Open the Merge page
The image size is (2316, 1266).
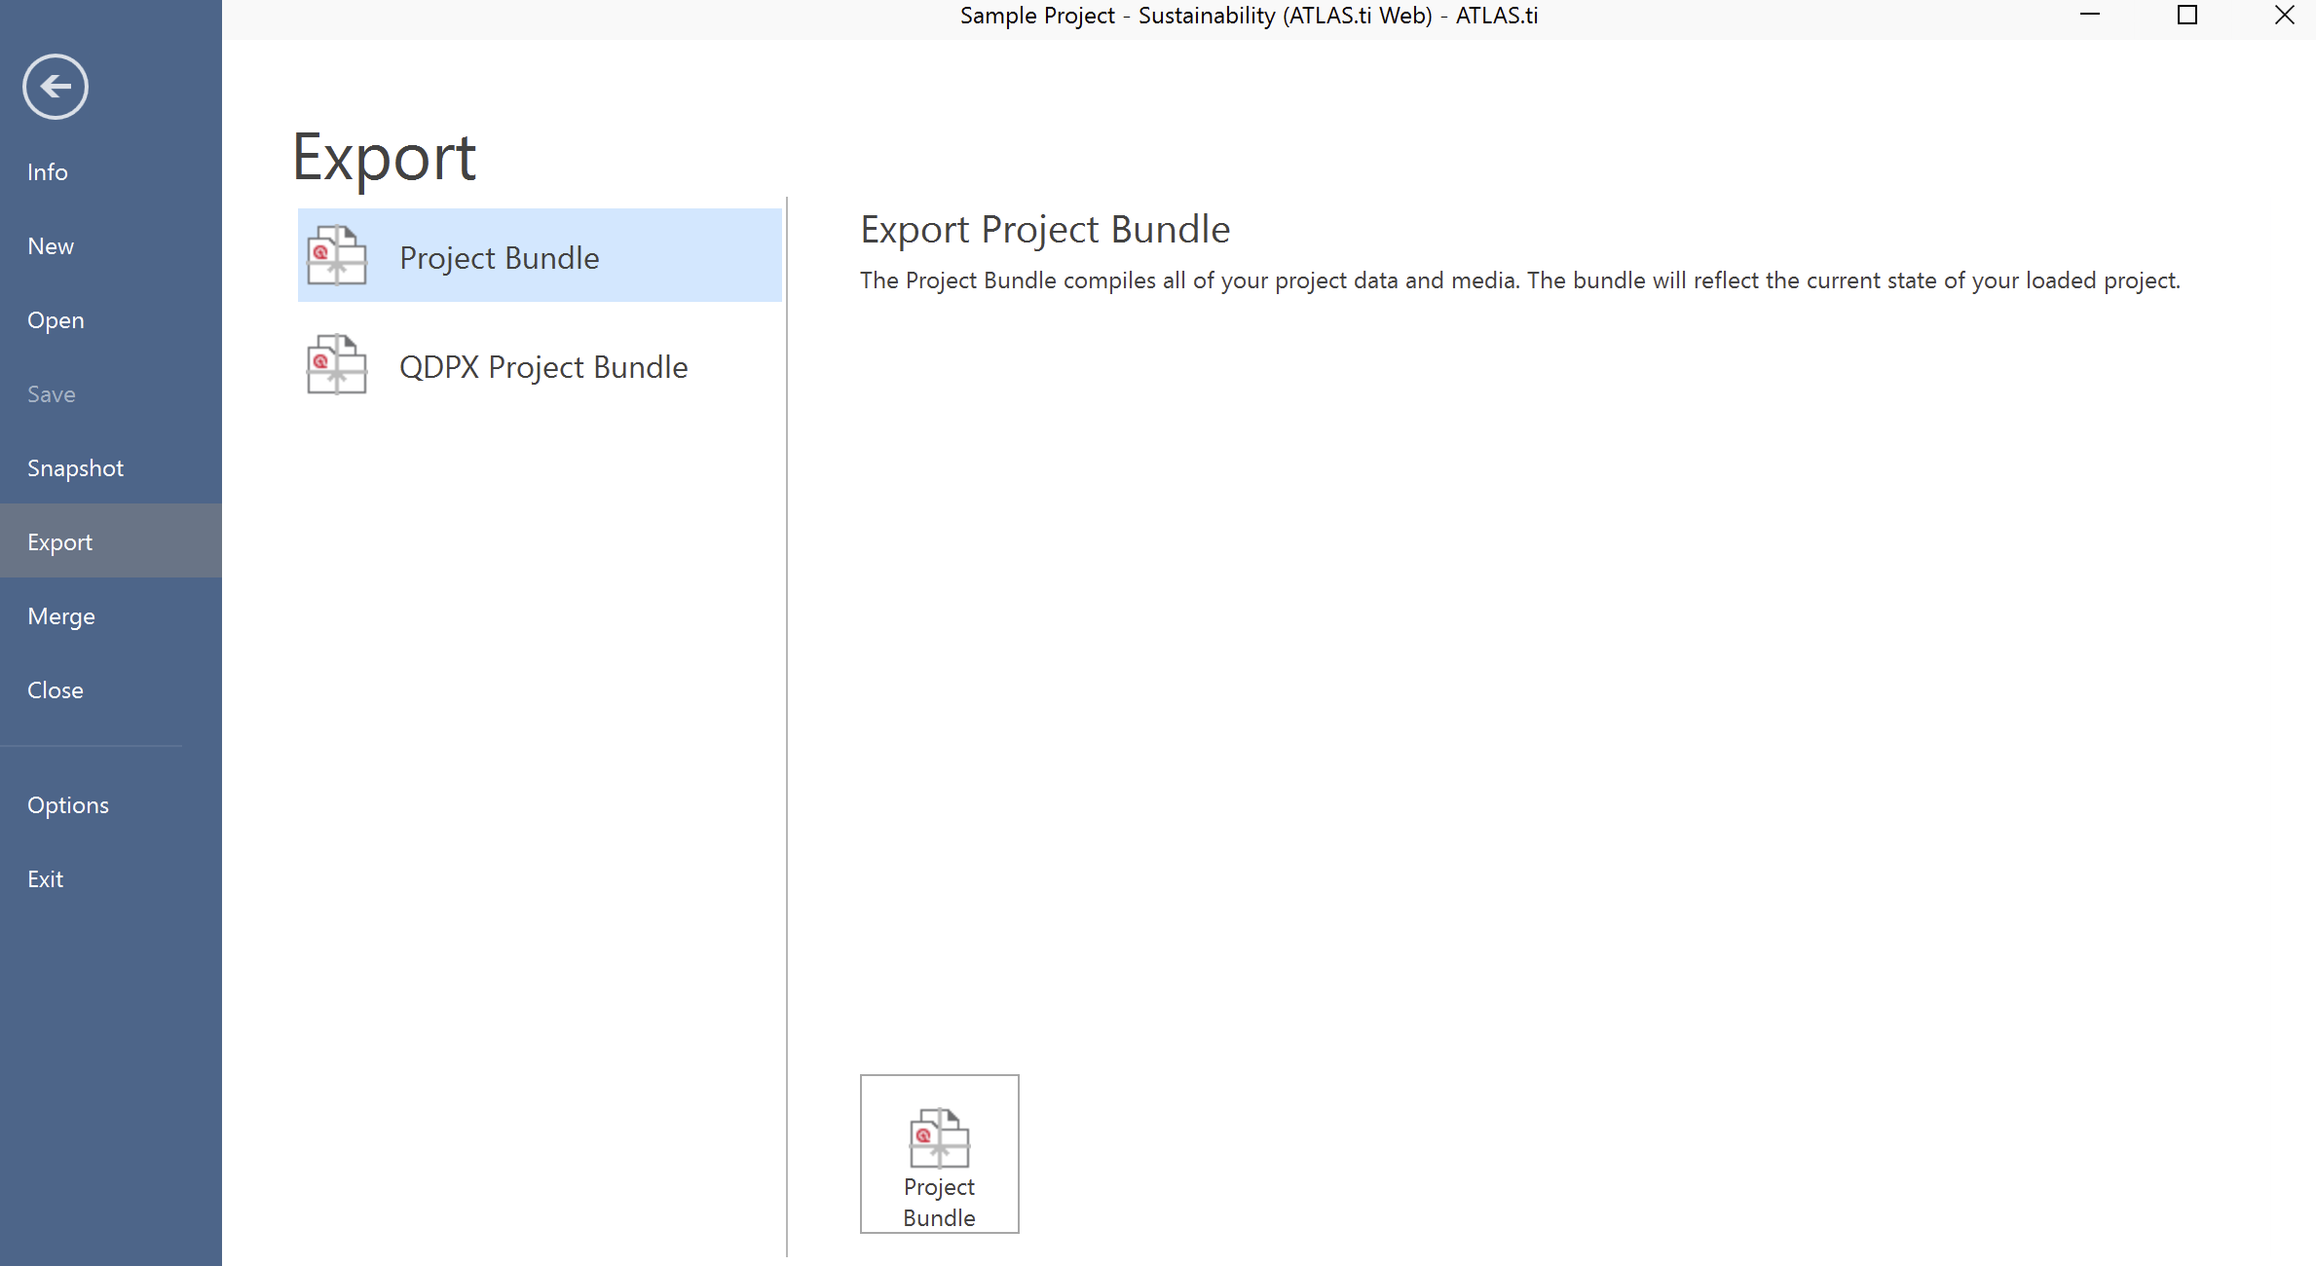[61, 616]
